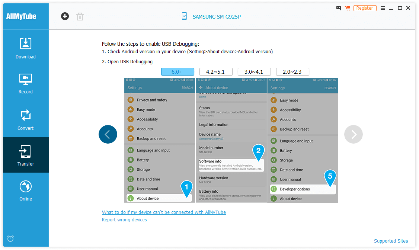The height and width of the screenshot is (250, 419).
Task: Click the Register button
Action: 365,8
